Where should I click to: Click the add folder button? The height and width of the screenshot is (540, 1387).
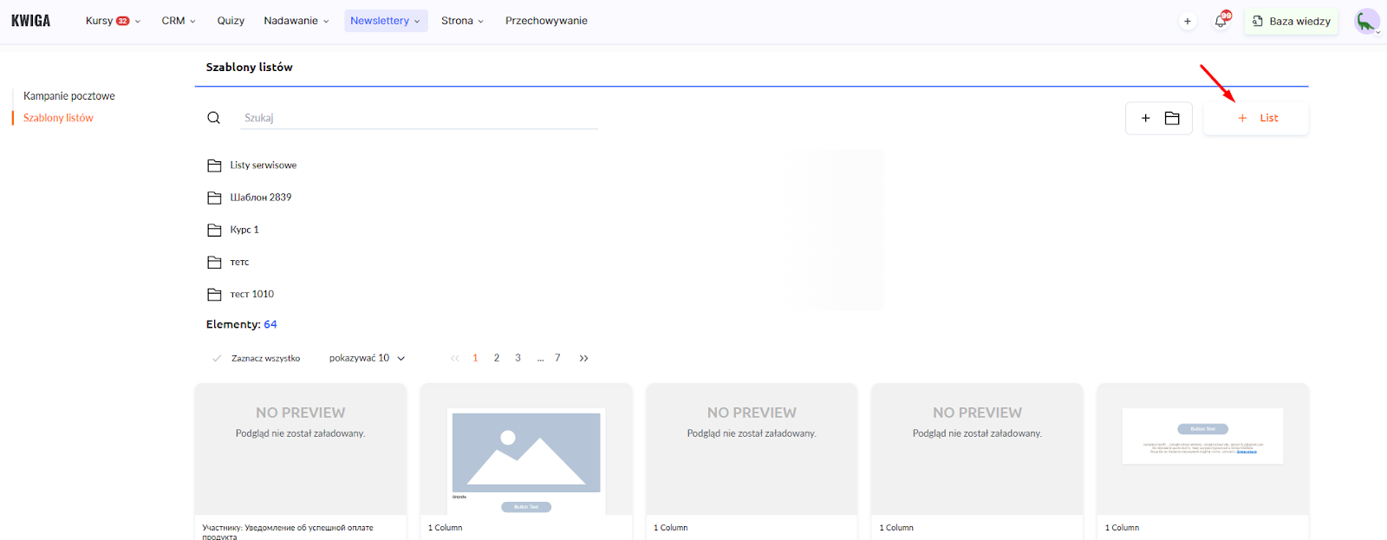tap(1159, 118)
